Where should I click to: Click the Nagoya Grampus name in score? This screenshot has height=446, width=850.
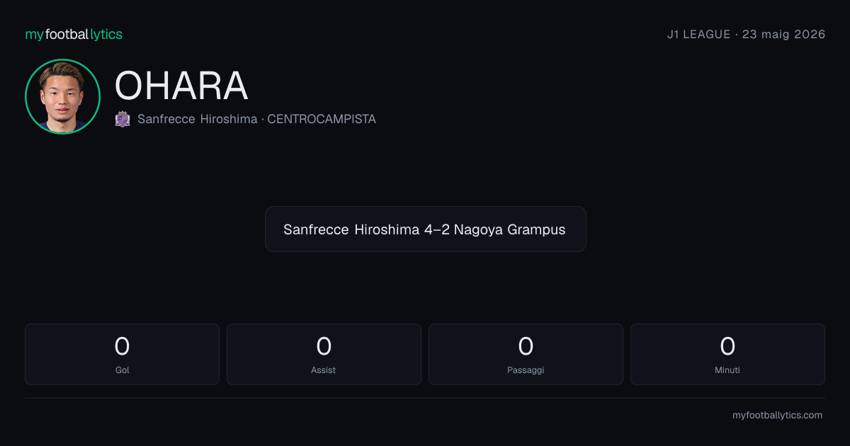(x=510, y=229)
